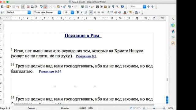Toggle Bold formatting
This screenshot has height=110, width=196.
pos(78,12)
